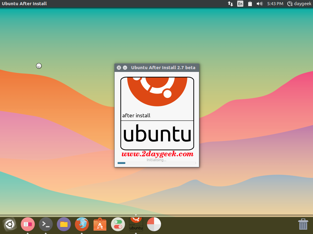The height and width of the screenshot is (234, 313).
Task: Open the daygeek session menu
Action: (299, 4)
